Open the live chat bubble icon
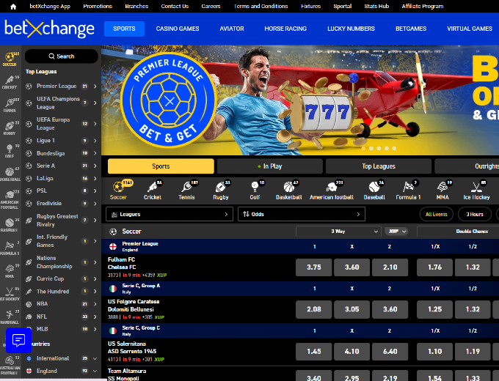Image resolution: width=499 pixels, height=381 pixels. pos(18,340)
